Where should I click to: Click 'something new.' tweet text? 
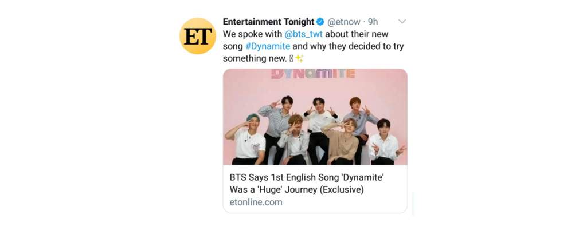[255, 58]
